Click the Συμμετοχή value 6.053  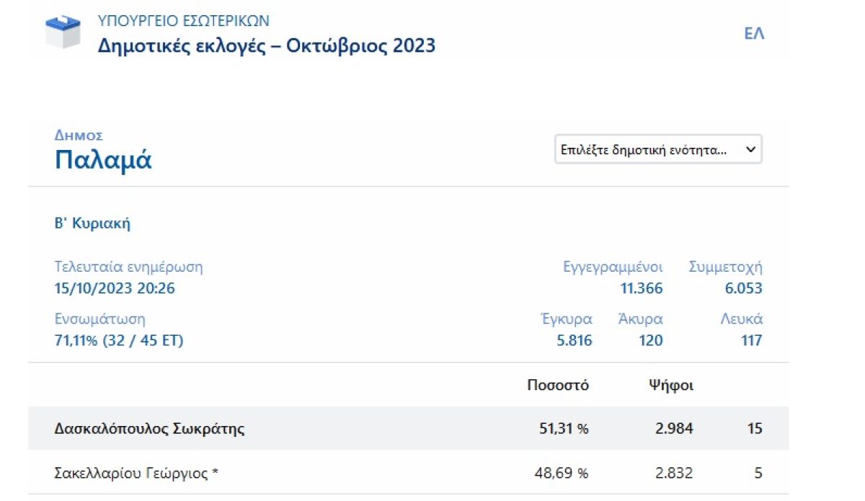[744, 289]
